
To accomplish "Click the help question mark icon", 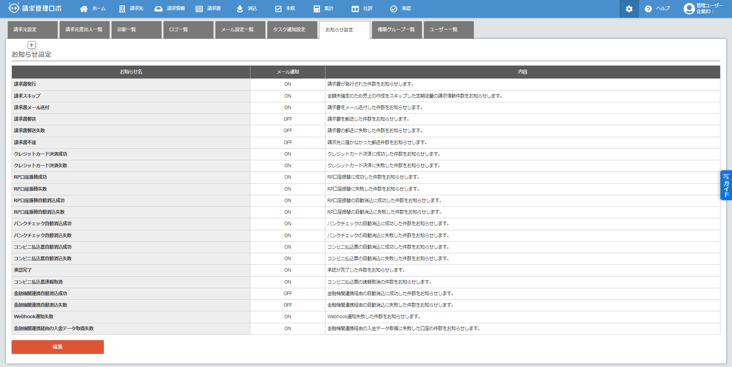I will (x=648, y=9).
